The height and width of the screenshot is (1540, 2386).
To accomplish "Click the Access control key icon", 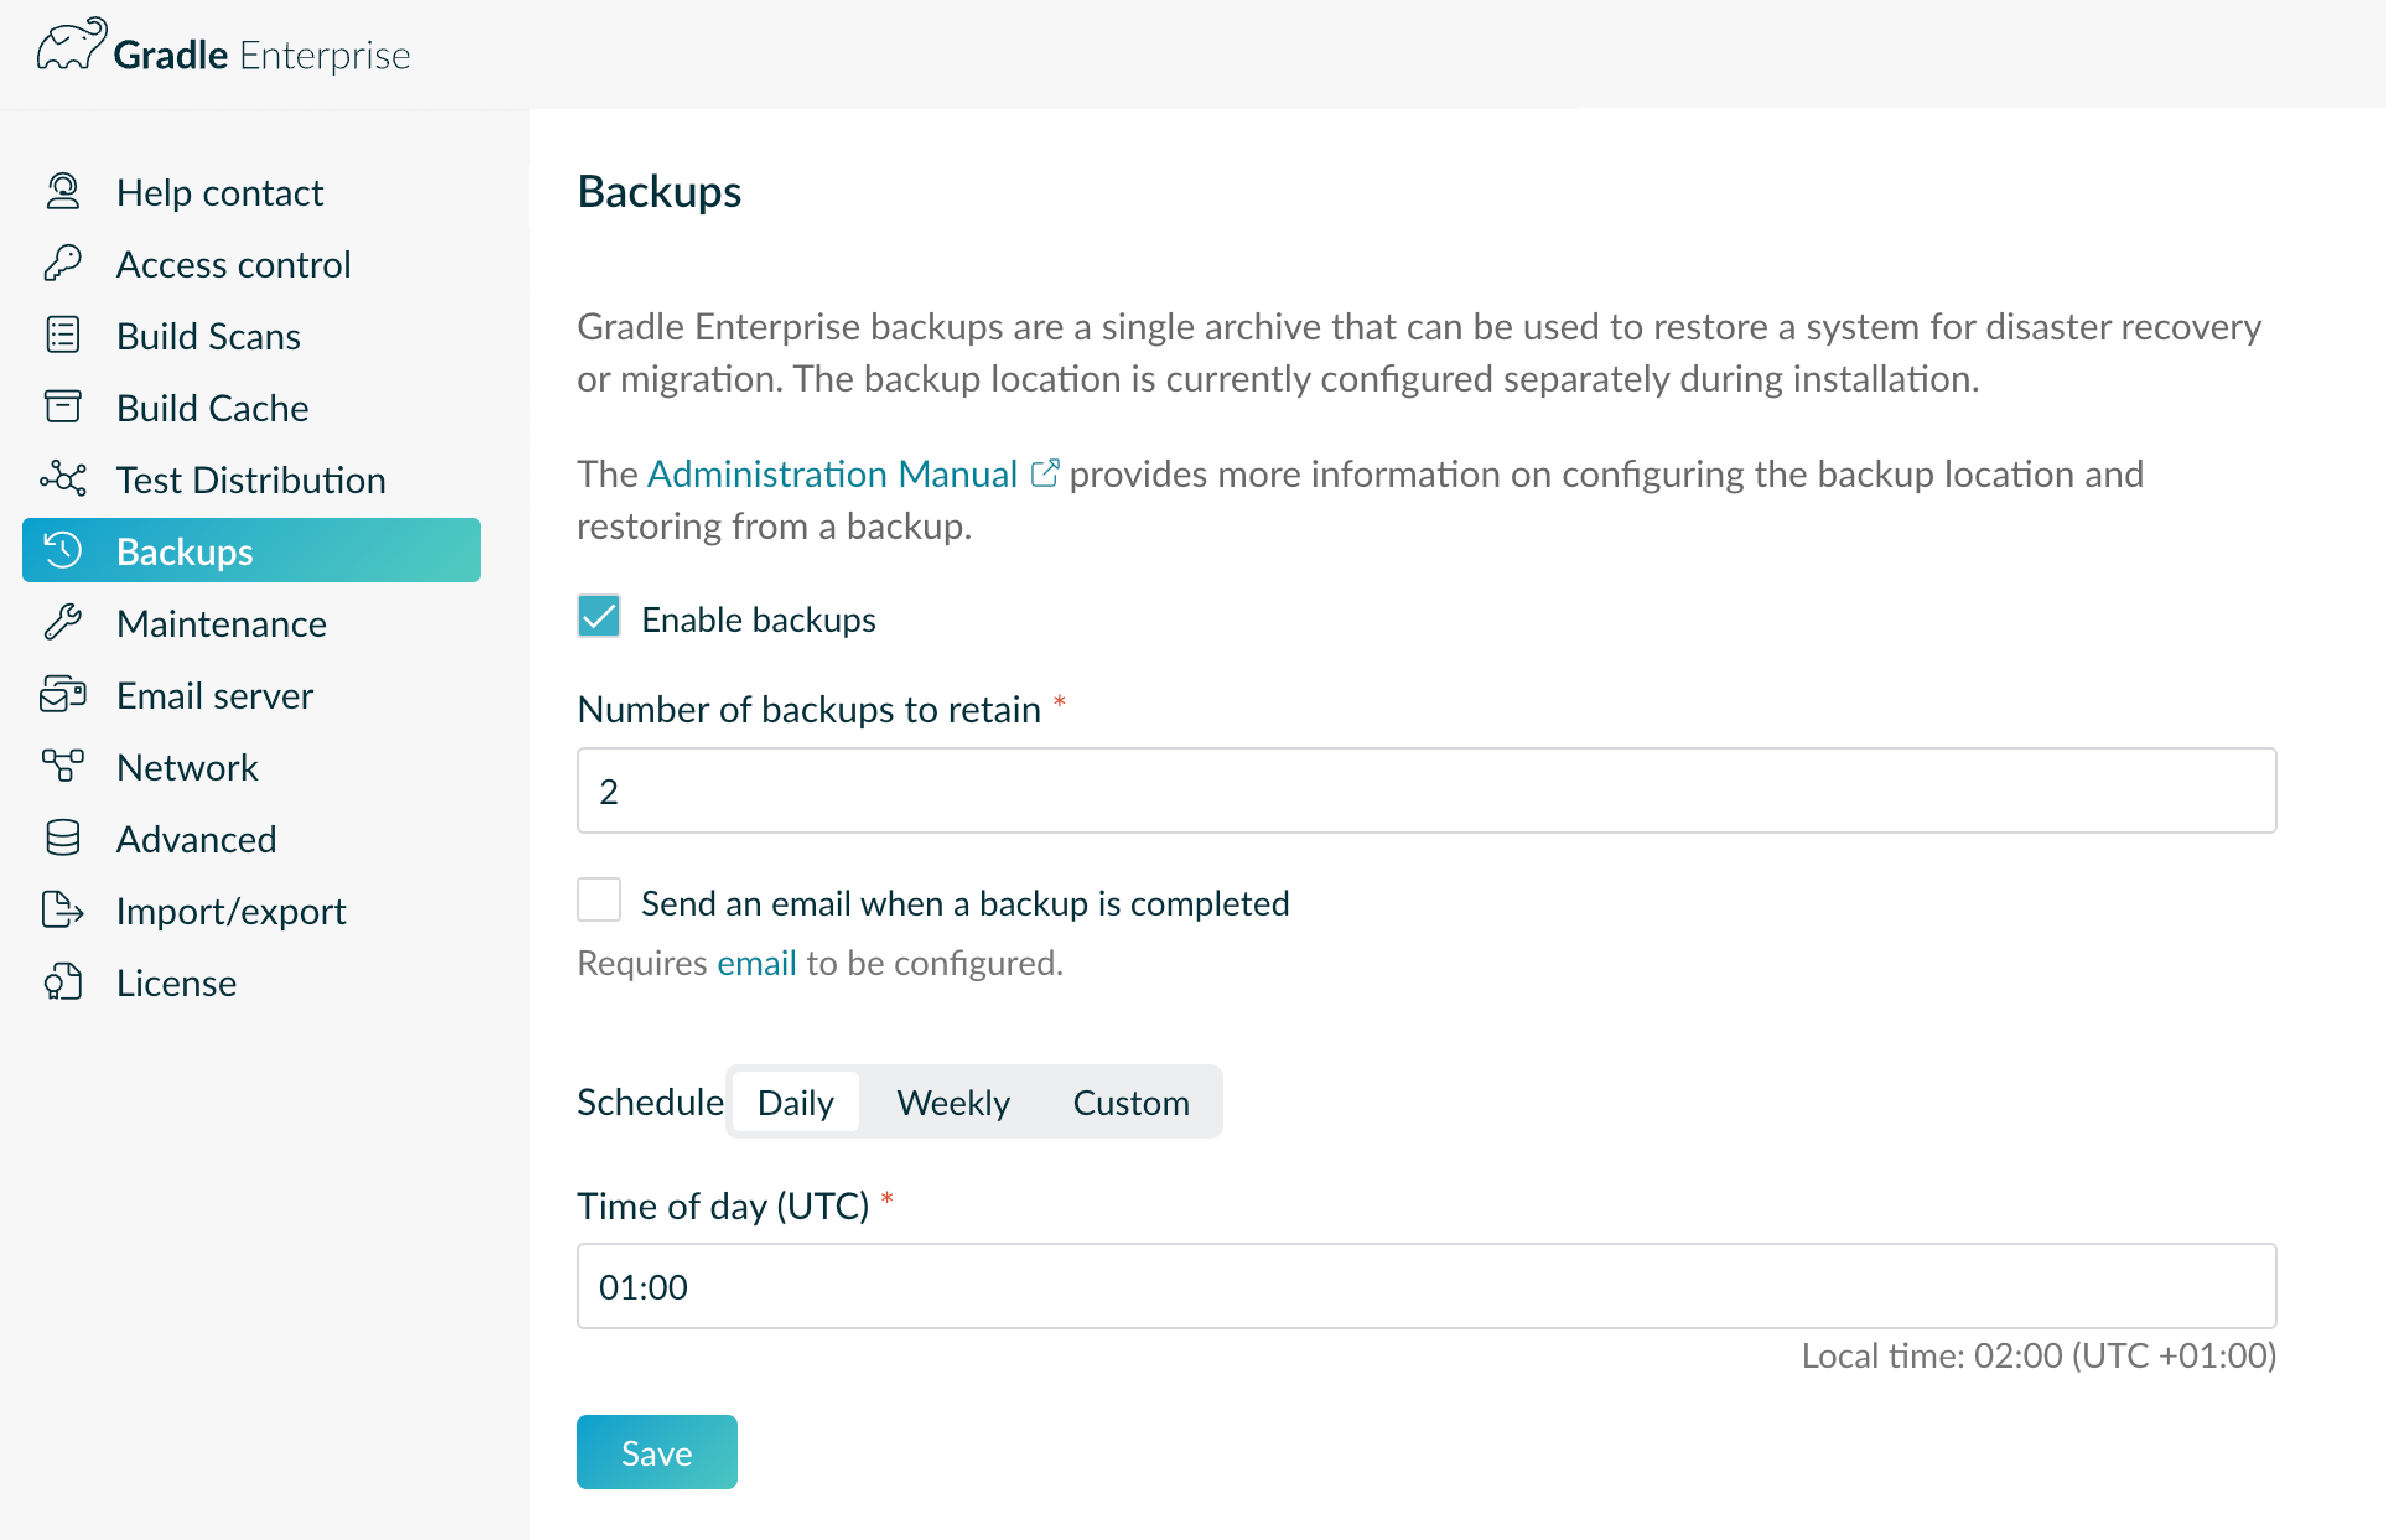I will tap(63, 264).
